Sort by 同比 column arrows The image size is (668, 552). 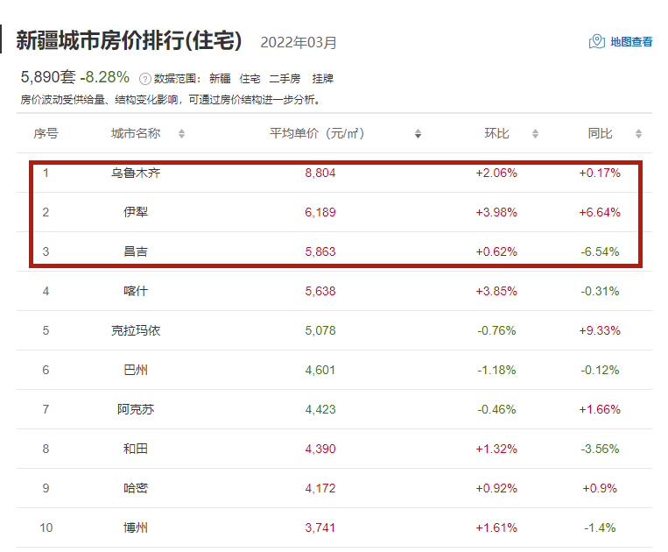point(638,134)
